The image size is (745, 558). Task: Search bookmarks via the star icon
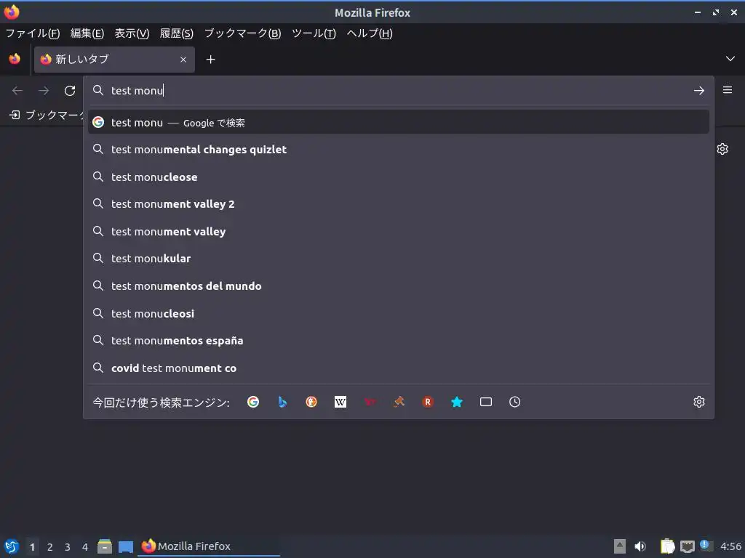point(457,402)
